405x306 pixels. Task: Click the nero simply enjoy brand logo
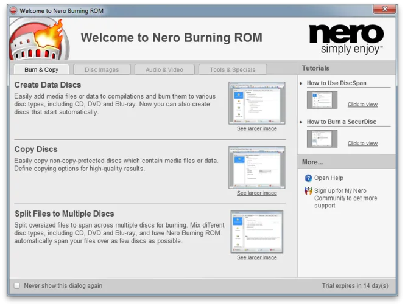pos(346,39)
